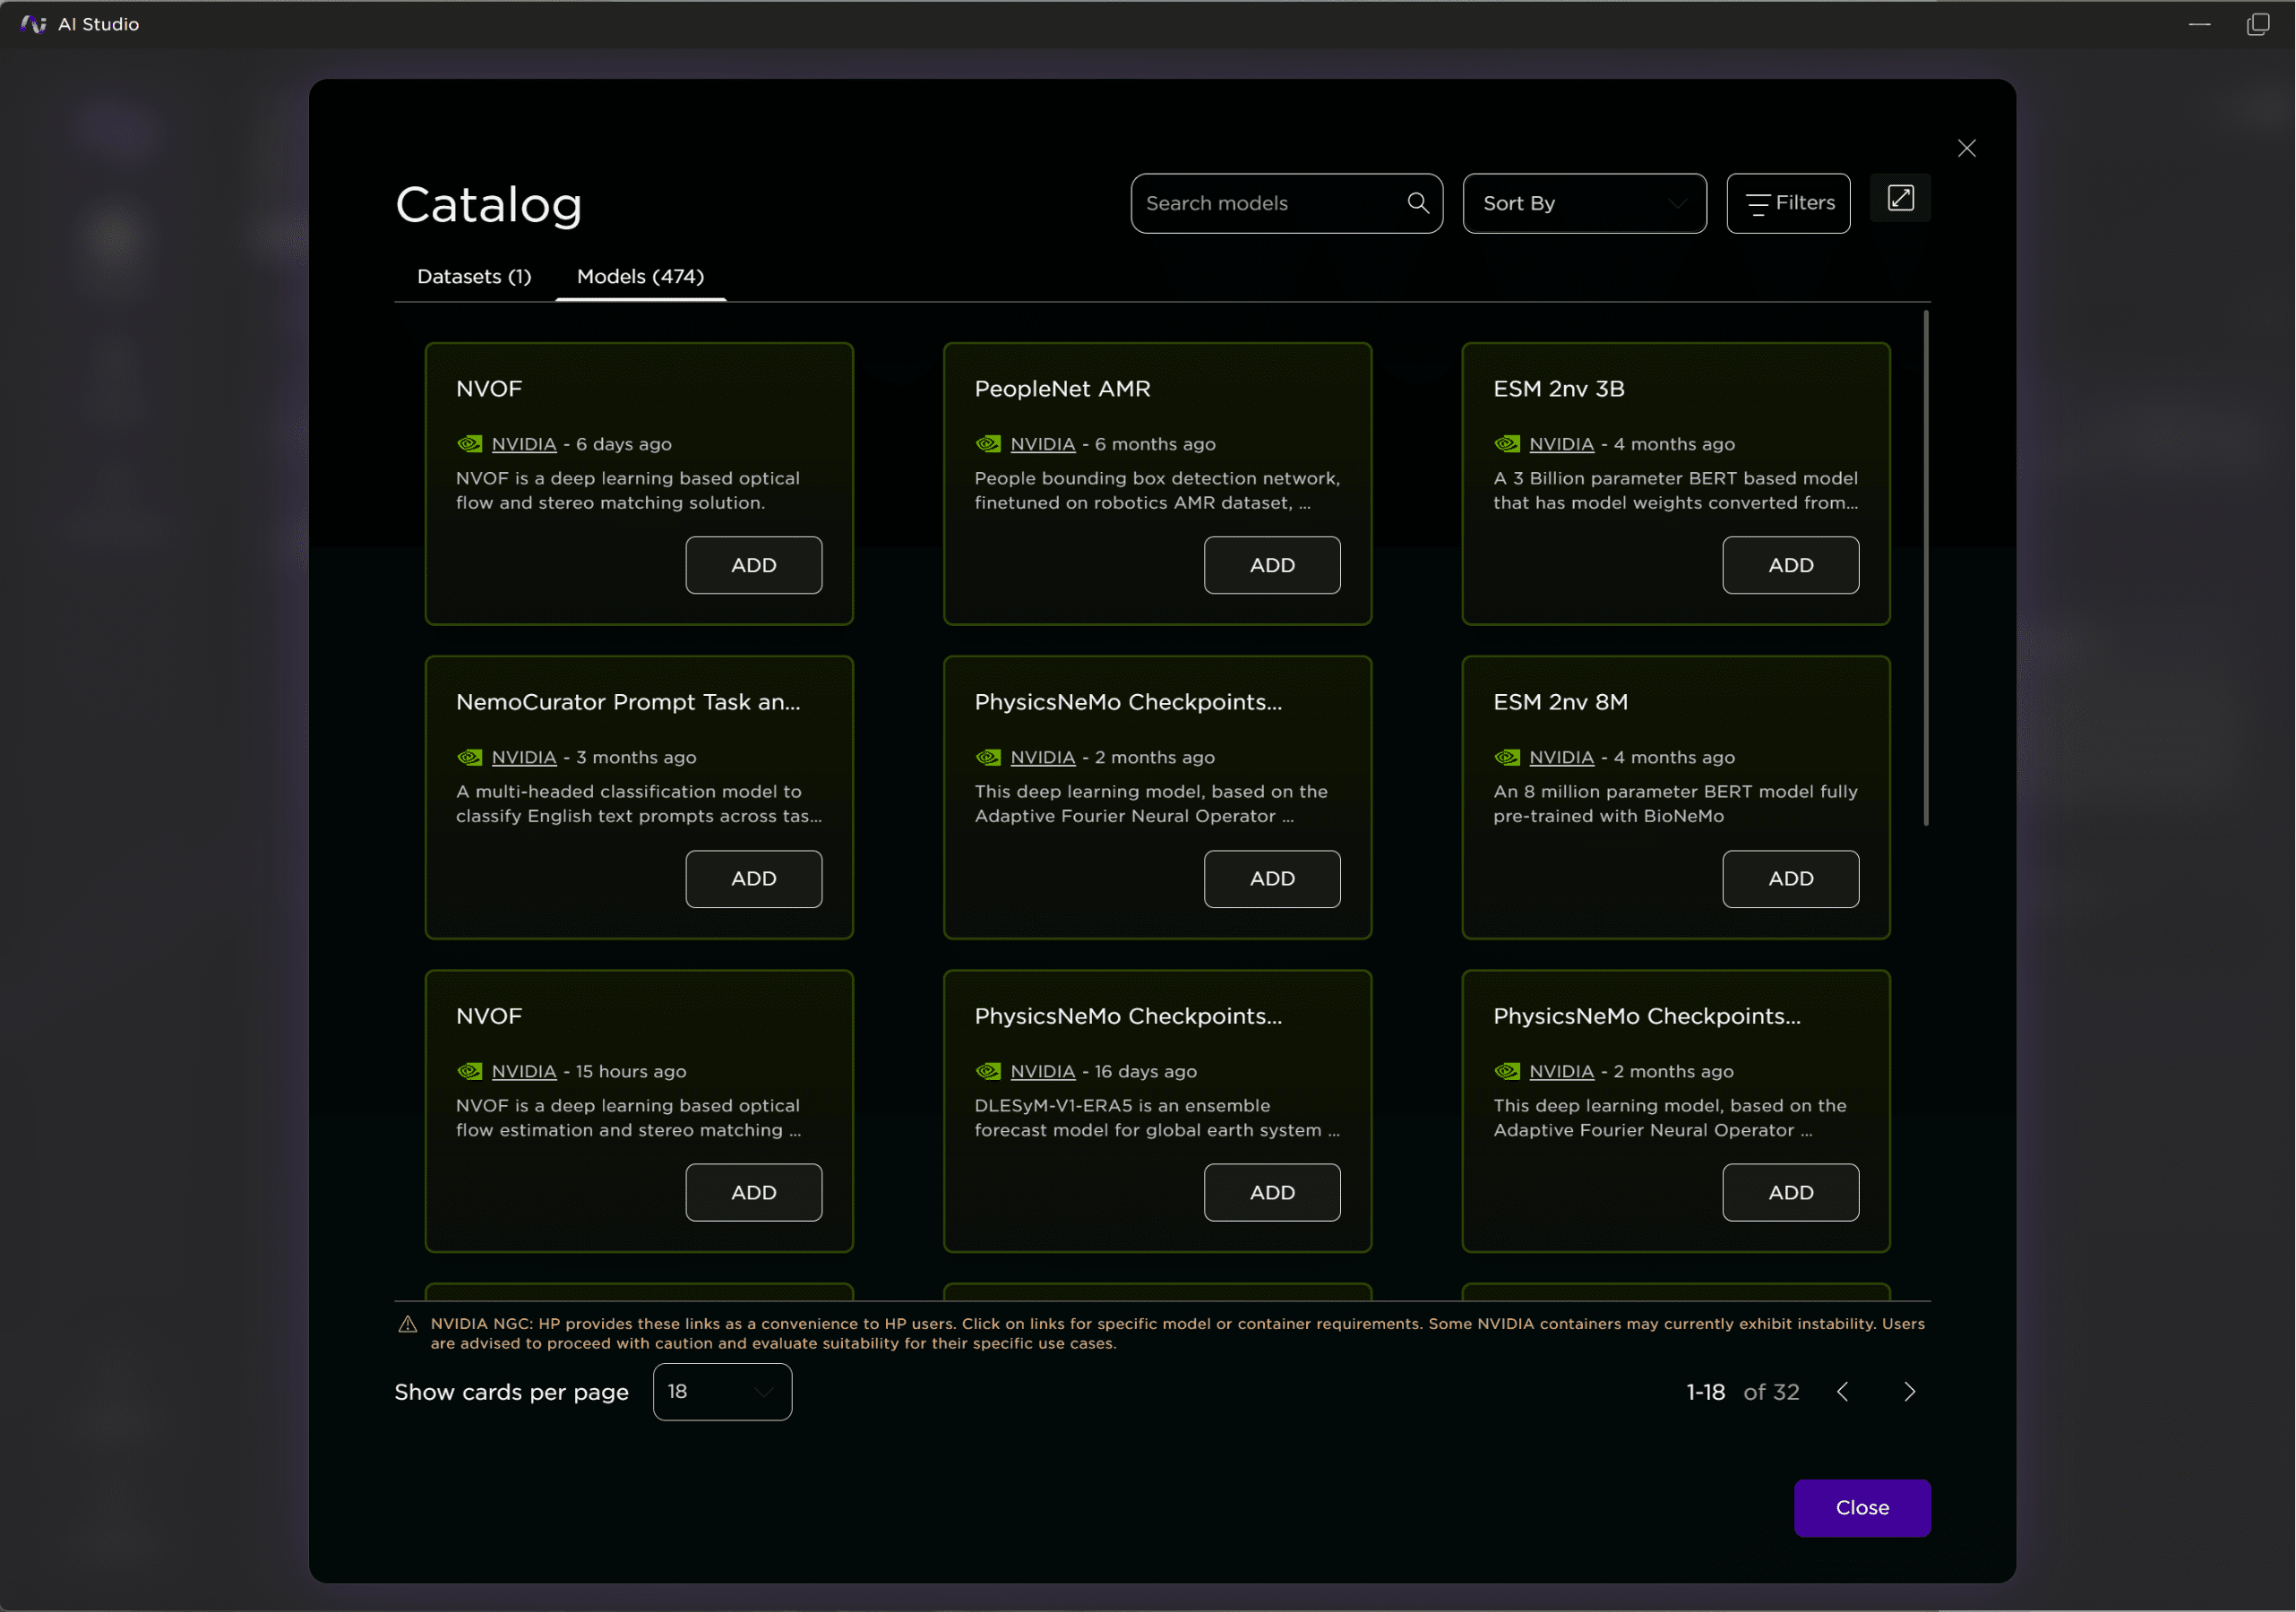Add the PeopleNet AMR model
Image resolution: width=2296 pixels, height=1612 pixels.
[x=1271, y=565]
